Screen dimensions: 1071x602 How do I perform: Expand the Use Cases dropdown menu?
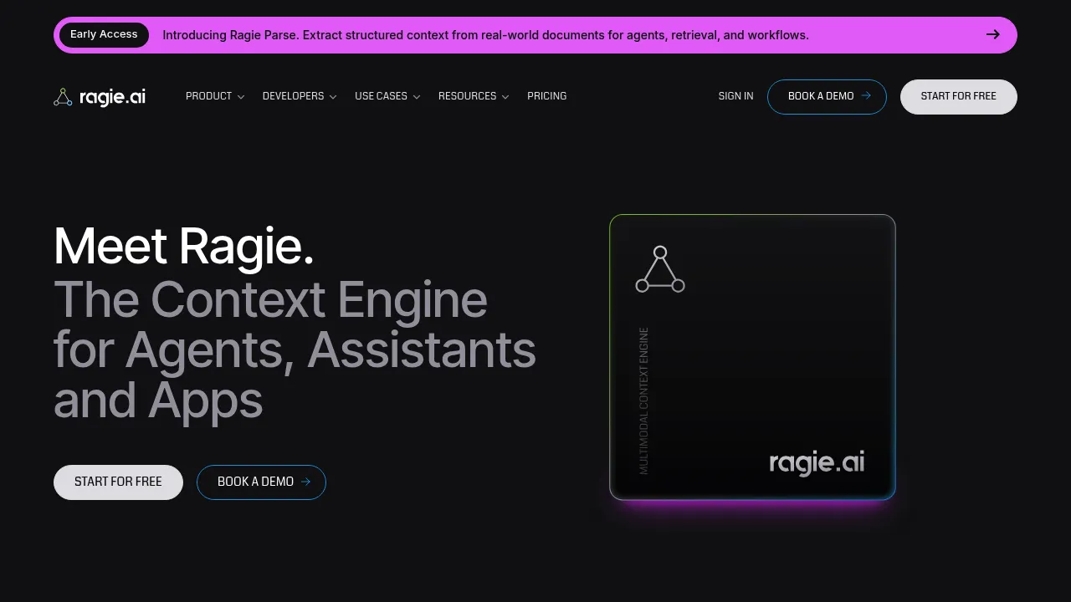click(x=387, y=96)
